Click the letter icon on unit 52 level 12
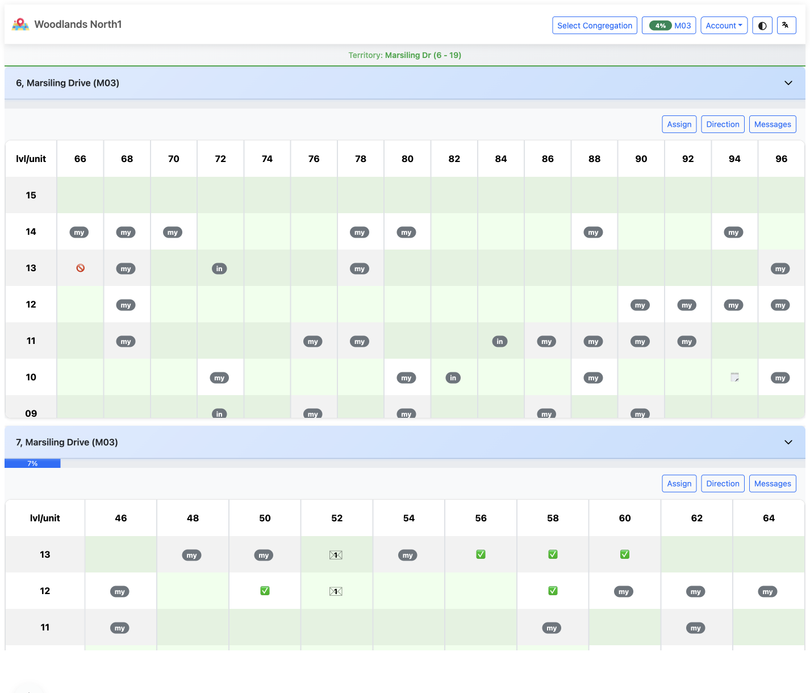The height and width of the screenshot is (693, 810). pyautogui.click(x=336, y=591)
